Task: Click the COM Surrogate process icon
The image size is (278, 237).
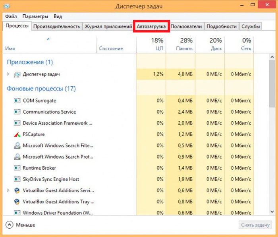Action: pyautogui.click(x=17, y=101)
